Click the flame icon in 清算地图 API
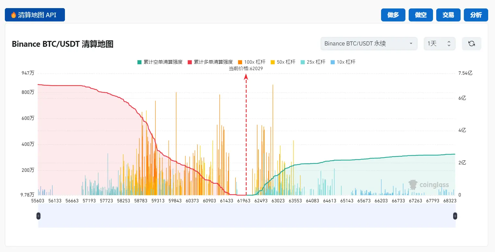 click(x=14, y=15)
